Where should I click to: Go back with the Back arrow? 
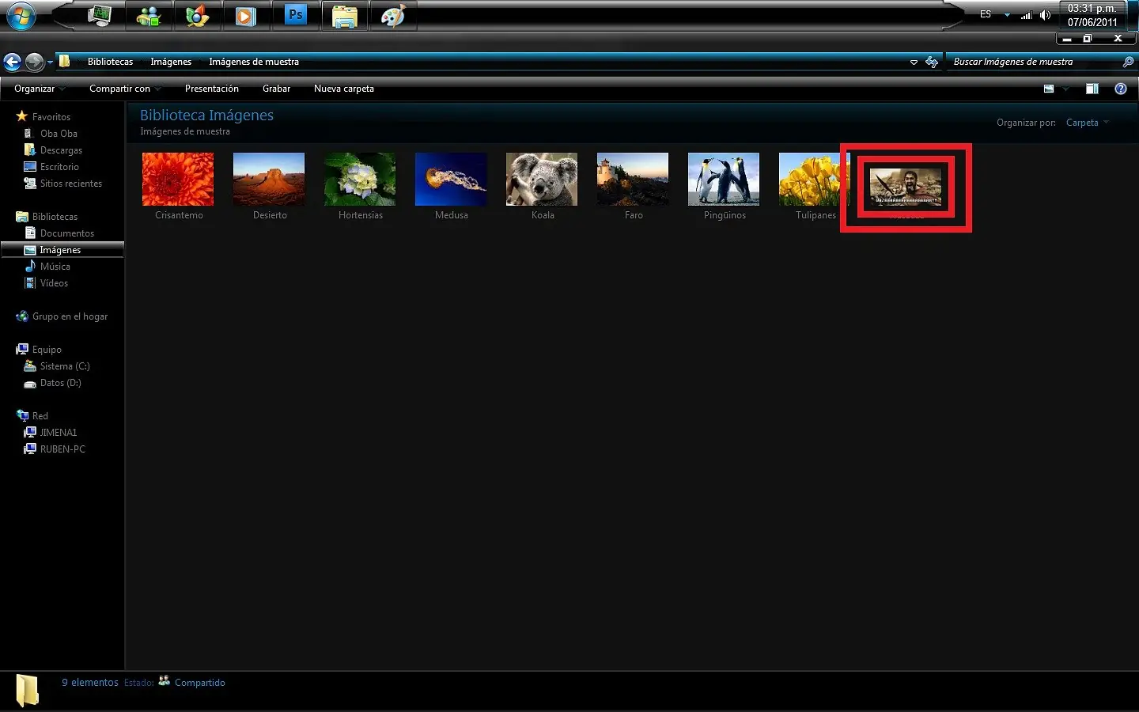12,62
